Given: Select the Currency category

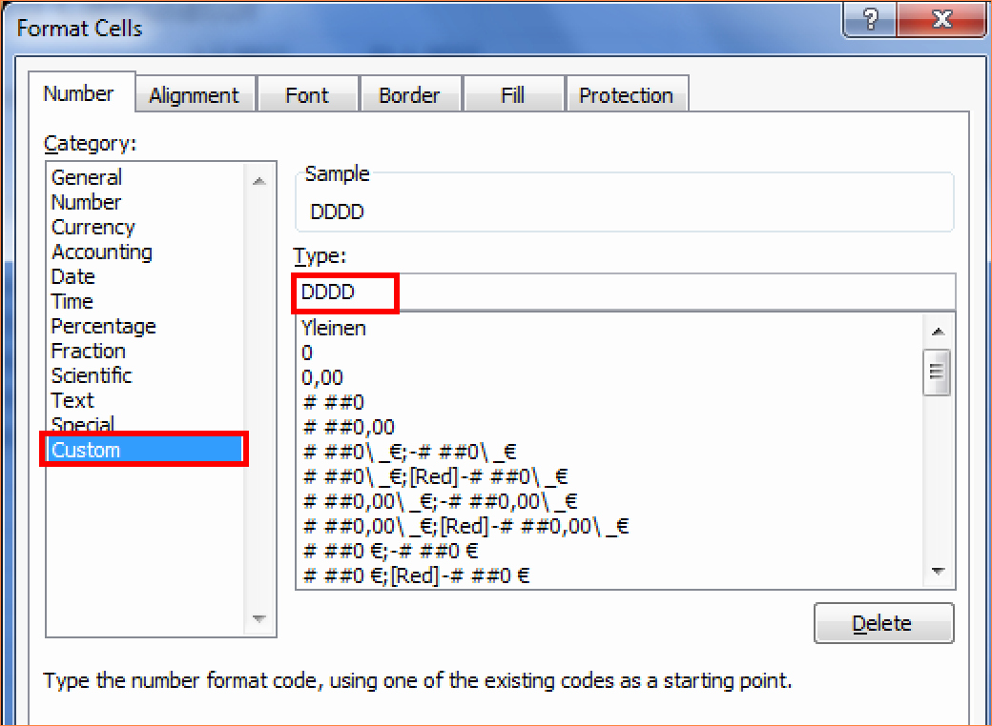Looking at the screenshot, I should point(93,227).
